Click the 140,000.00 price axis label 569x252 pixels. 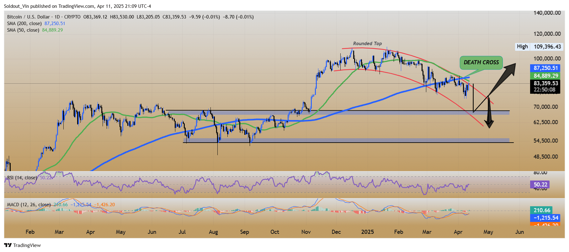[547, 13]
